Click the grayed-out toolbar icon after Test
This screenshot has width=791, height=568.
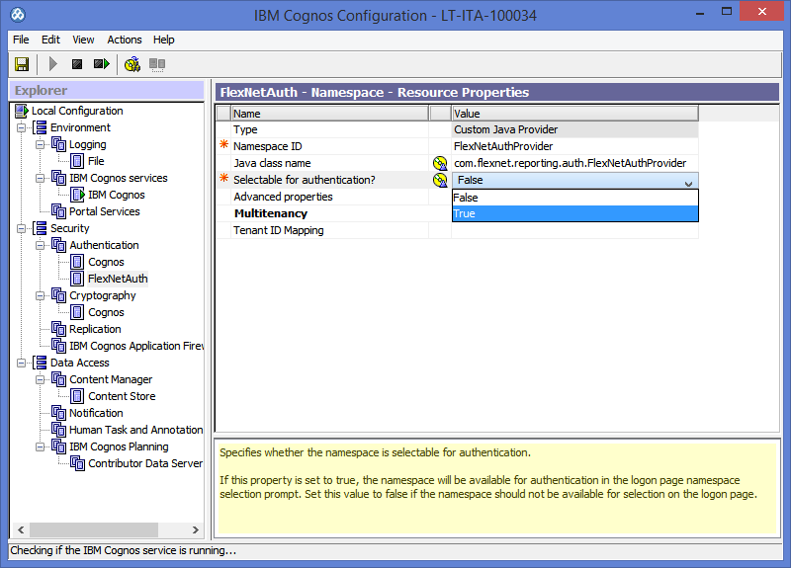tap(157, 64)
